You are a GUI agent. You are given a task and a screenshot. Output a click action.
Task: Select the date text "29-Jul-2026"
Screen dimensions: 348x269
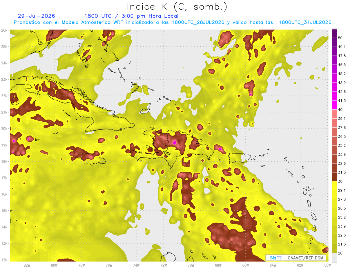click(36, 16)
